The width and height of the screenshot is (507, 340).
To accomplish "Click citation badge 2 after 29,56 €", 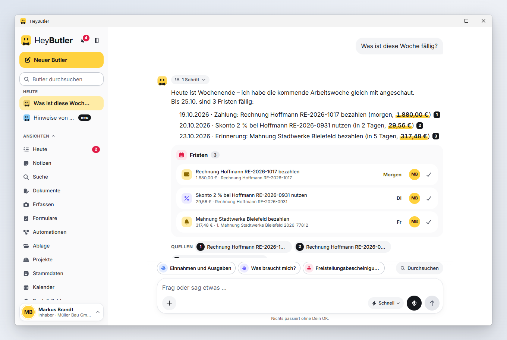I will tap(420, 126).
